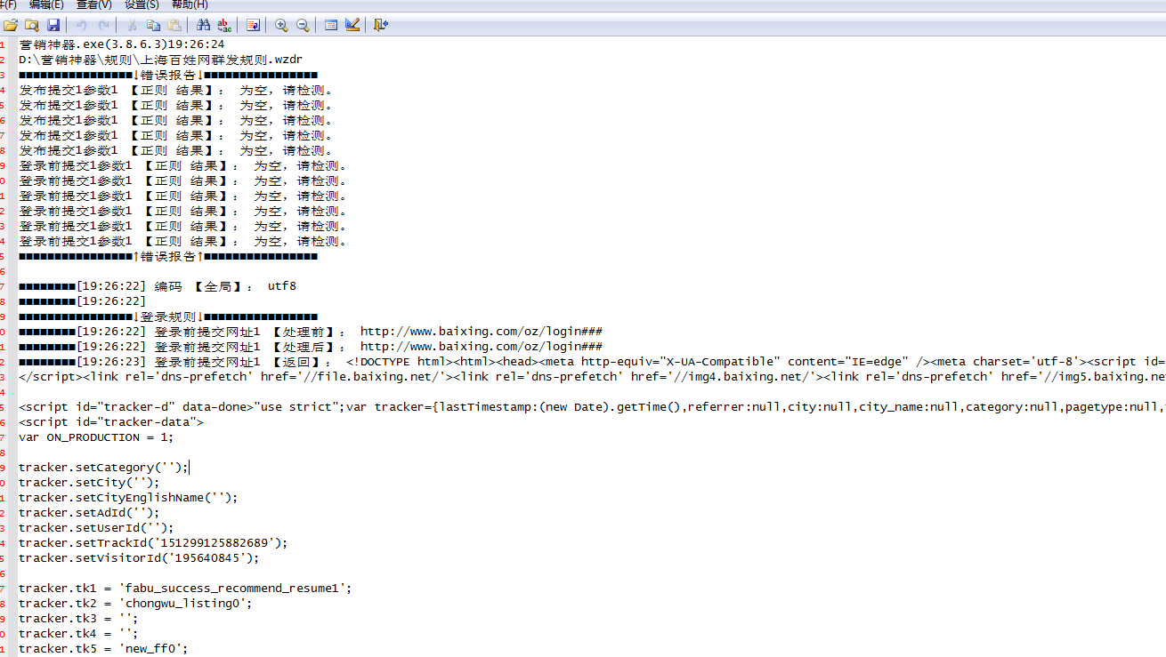Zoom out with the magnifier minus icon
Image resolution: width=1166 pixels, height=657 pixels.
(x=303, y=25)
